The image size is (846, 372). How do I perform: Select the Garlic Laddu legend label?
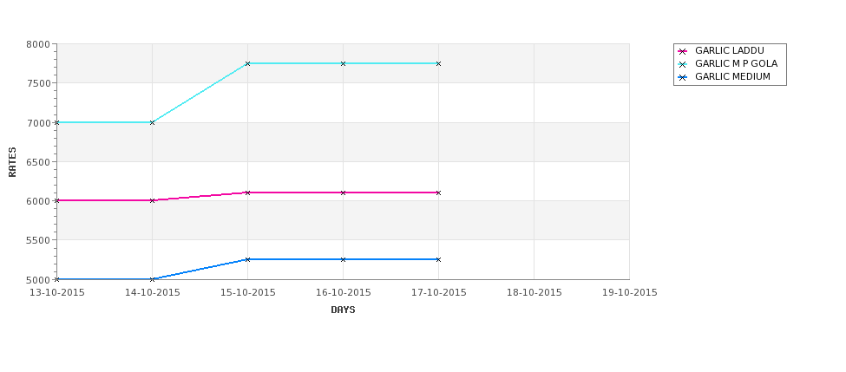click(730, 50)
